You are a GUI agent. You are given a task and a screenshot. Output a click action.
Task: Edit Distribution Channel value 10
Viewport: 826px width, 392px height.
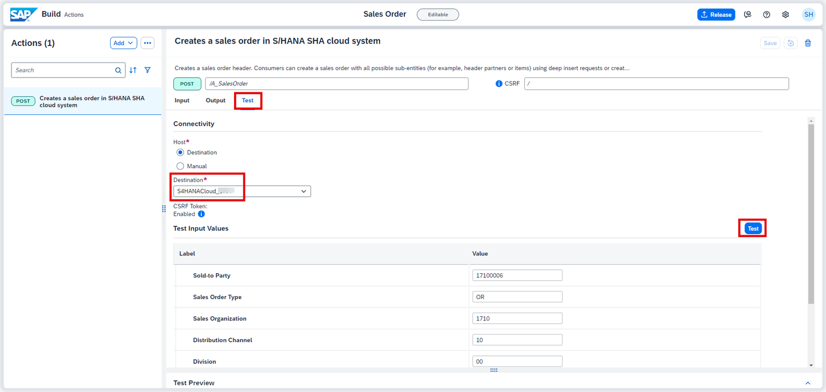pyautogui.click(x=517, y=340)
